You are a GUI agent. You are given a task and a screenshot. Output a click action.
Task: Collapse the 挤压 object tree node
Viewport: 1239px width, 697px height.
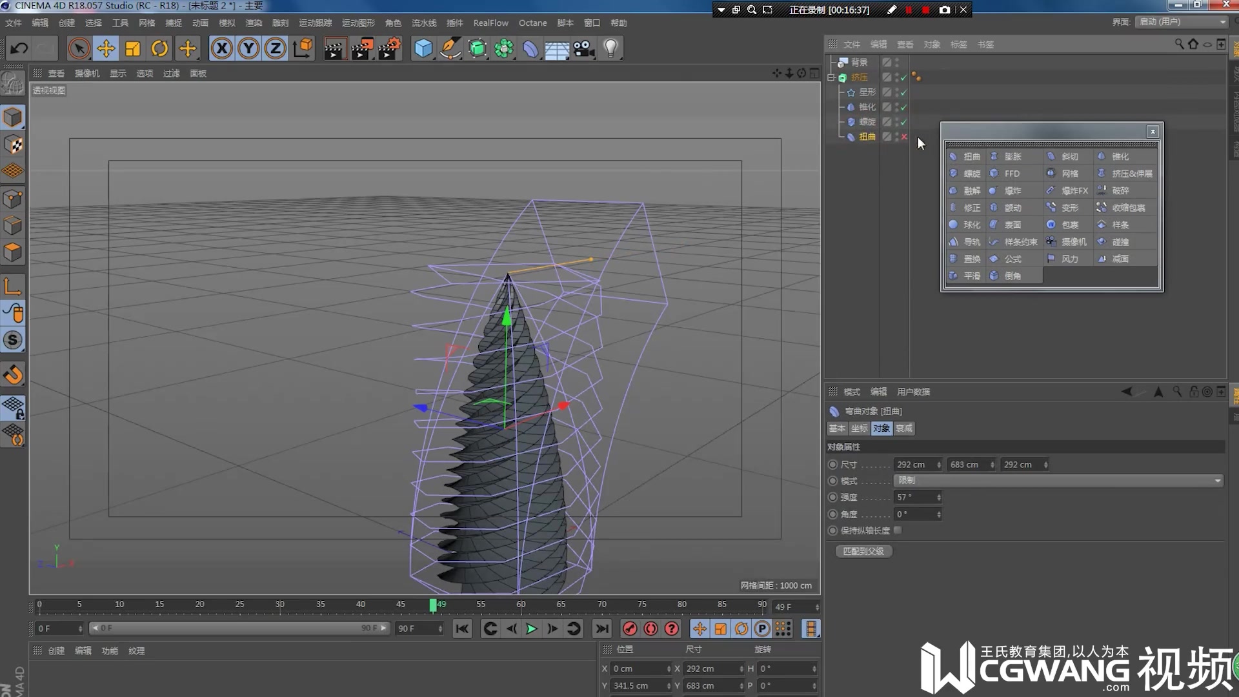(831, 77)
